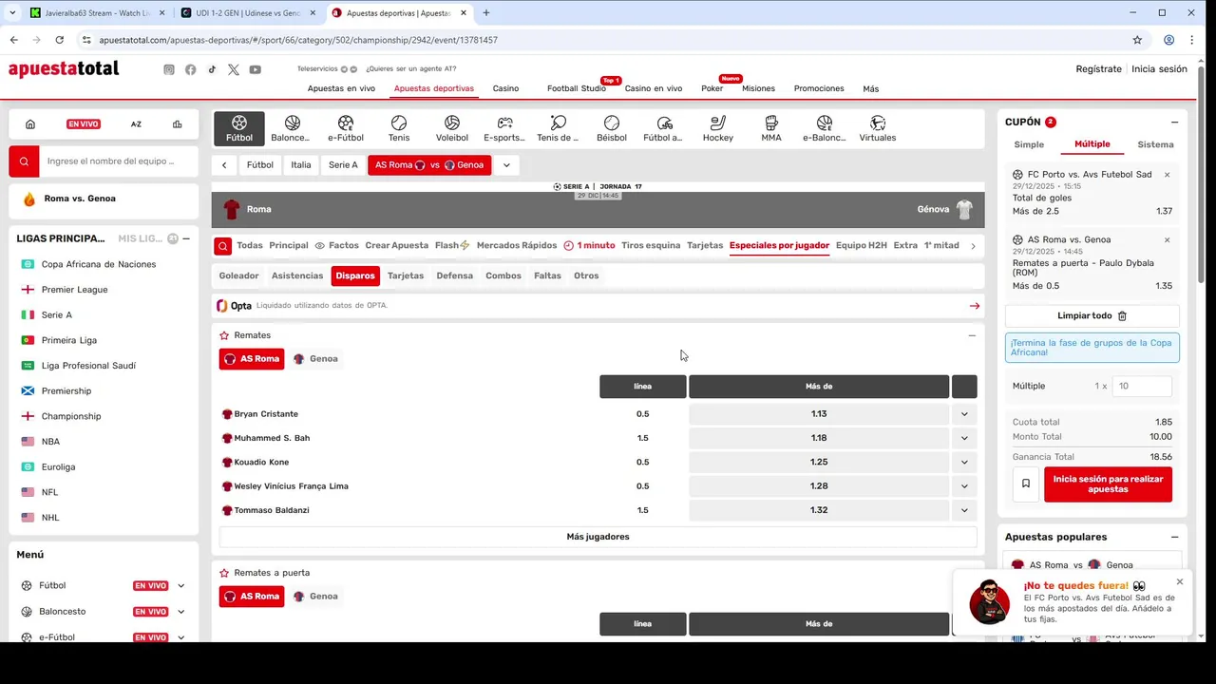Favorite the Remates a puerta star

coord(224,573)
